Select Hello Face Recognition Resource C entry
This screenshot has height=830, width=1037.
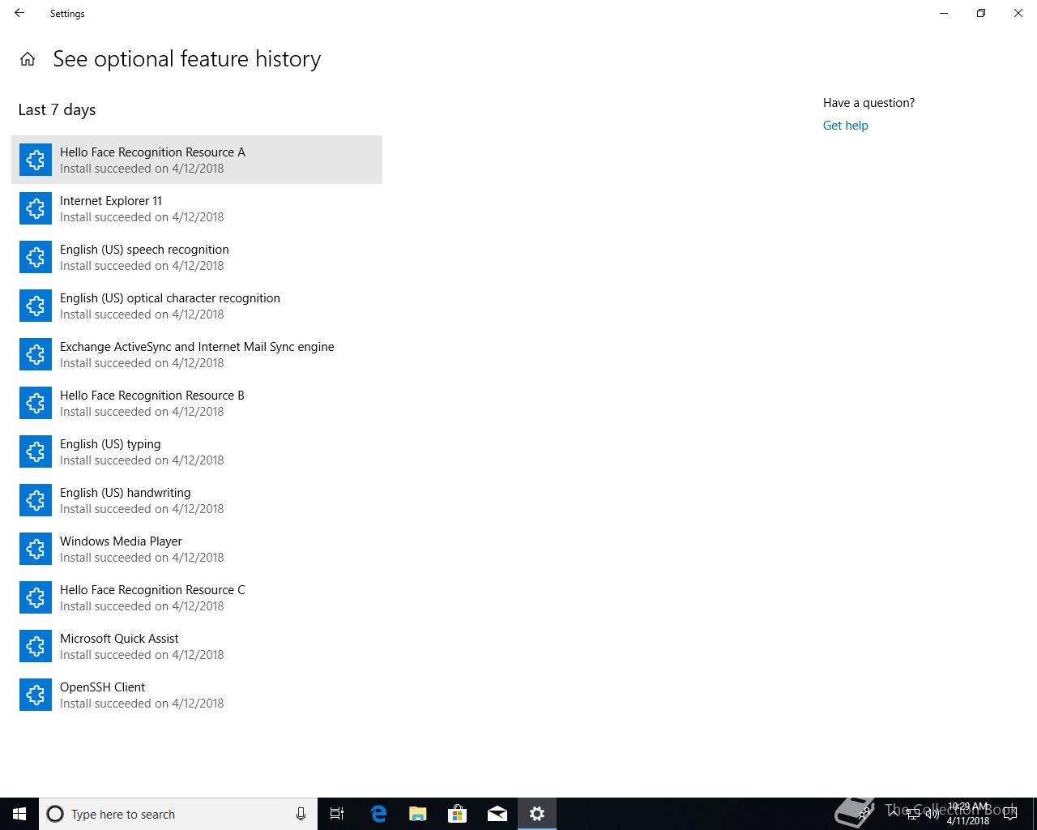tap(197, 597)
